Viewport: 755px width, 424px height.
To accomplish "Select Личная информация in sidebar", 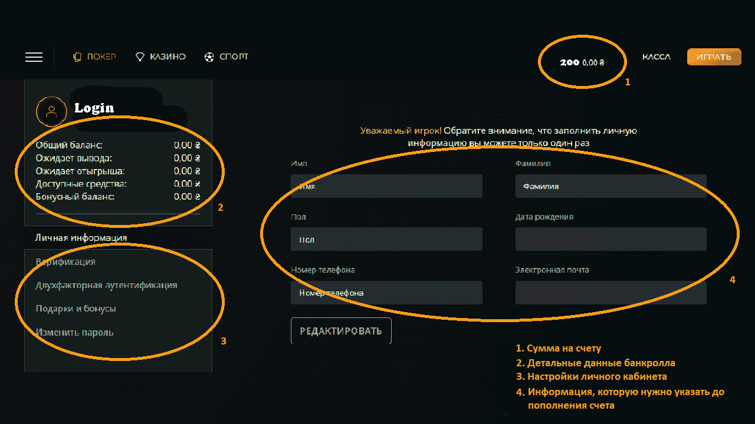I will point(81,238).
